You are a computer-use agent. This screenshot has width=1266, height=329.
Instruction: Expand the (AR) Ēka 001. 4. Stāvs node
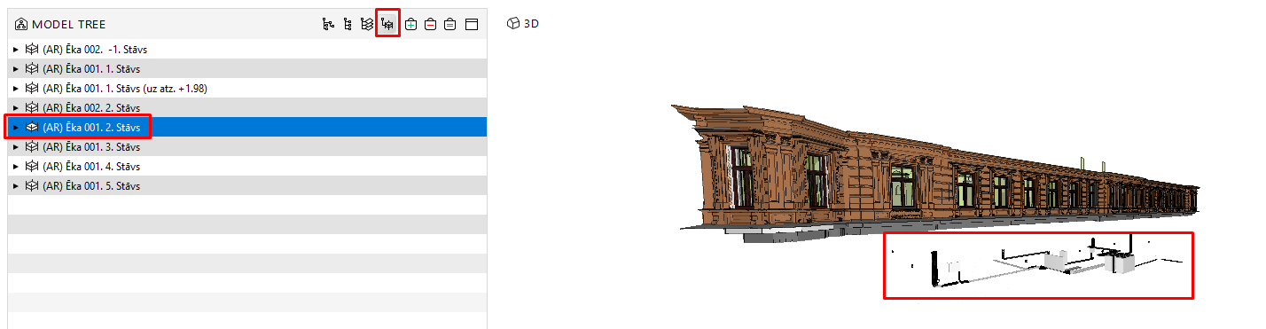pyautogui.click(x=15, y=166)
